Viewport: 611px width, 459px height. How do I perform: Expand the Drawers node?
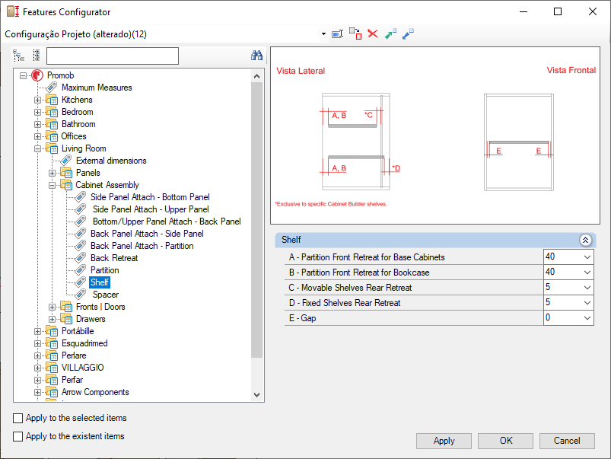[x=52, y=320]
